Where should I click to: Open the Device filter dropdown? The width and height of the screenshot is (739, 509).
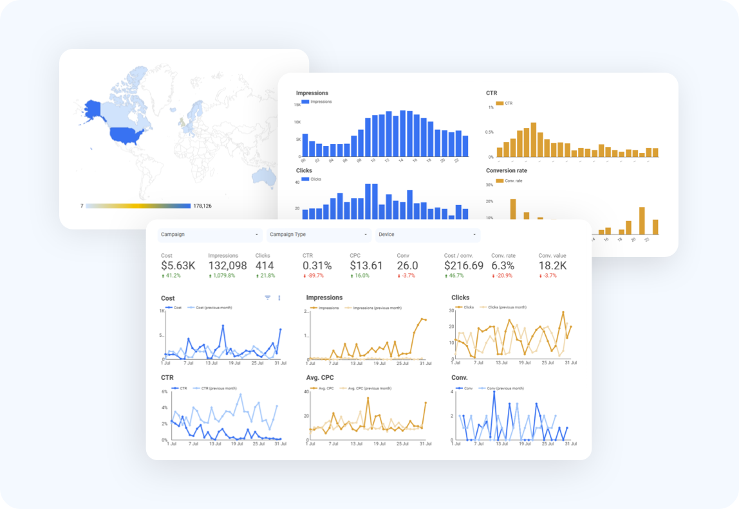pos(428,235)
